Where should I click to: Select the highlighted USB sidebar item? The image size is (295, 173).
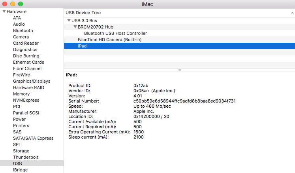click(x=32, y=163)
